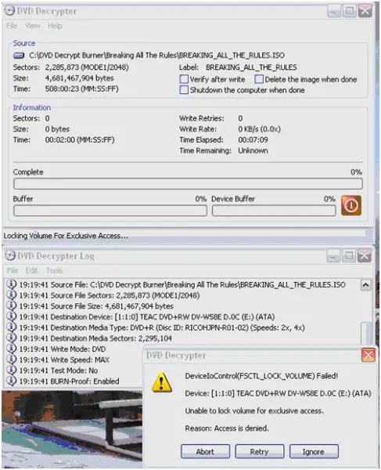
Task: Click the Write Rate value 0 KB/s (0.0x)
Action: pyautogui.click(x=259, y=129)
